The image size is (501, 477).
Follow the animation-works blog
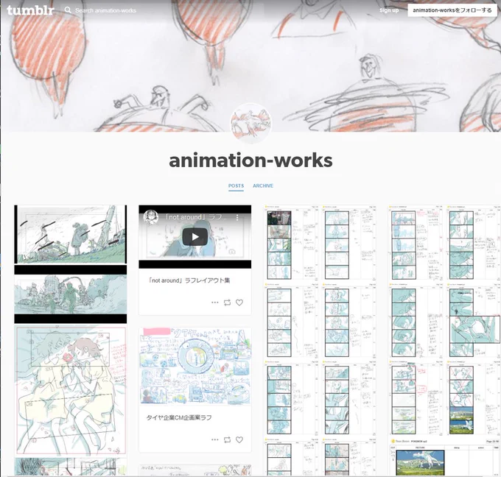[x=452, y=10]
